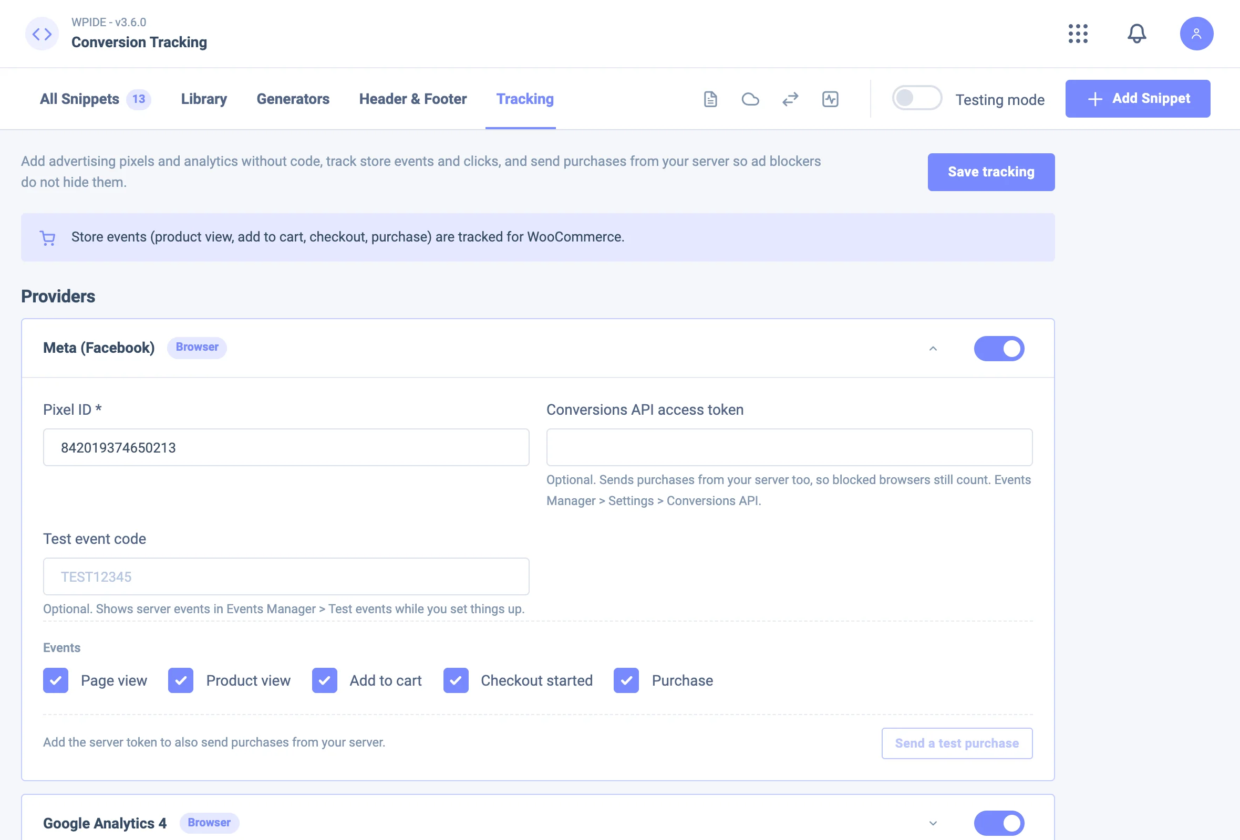Click the cloud toolbar icon

750,99
